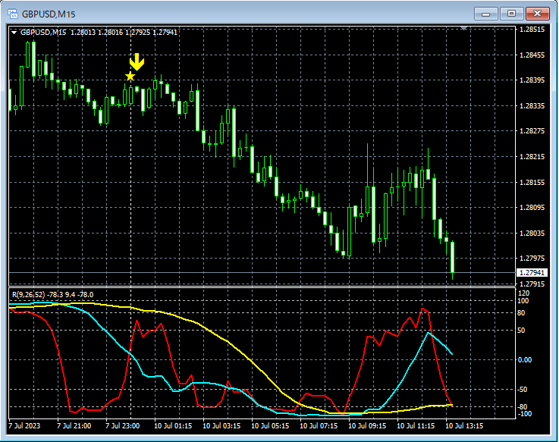The height and width of the screenshot is (442, 559).
Task: Click the 7 Jul 21:00 time label
Action: tap(74, 425)
